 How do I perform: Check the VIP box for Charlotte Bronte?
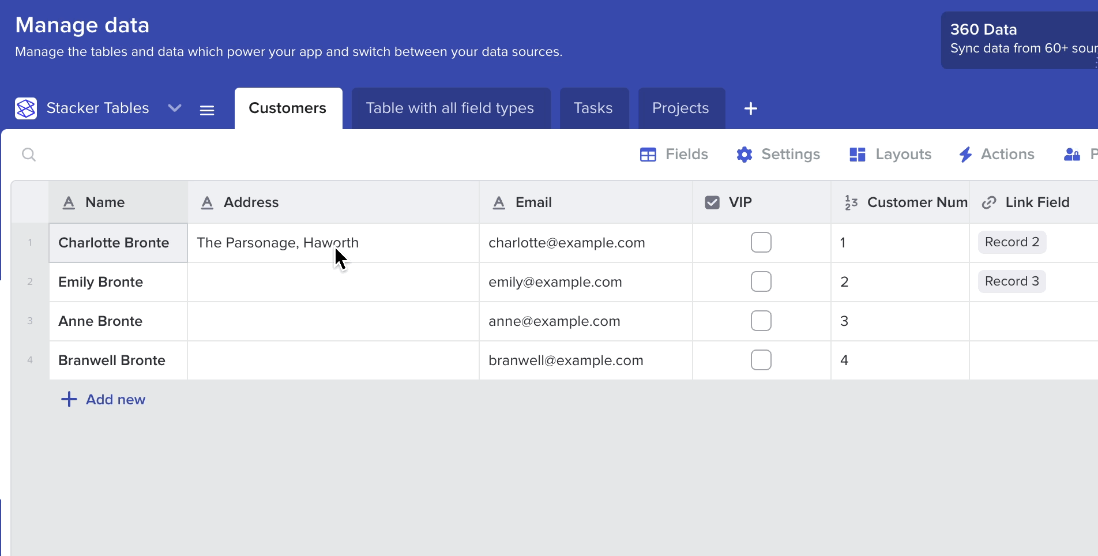(x=761, y=242)
